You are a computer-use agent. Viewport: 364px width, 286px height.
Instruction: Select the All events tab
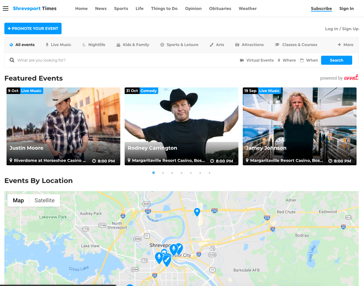point(22,45)
